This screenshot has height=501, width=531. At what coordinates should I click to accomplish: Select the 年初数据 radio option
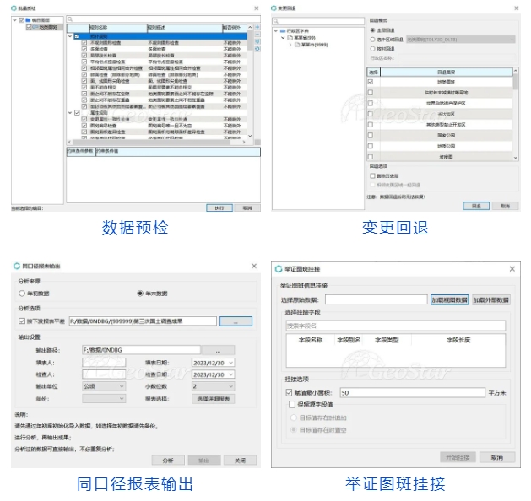point(23,294)
